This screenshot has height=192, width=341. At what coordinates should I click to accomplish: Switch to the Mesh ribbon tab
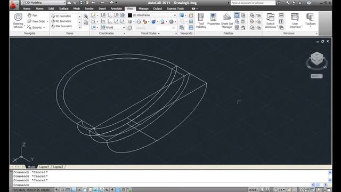coord(77,9)
